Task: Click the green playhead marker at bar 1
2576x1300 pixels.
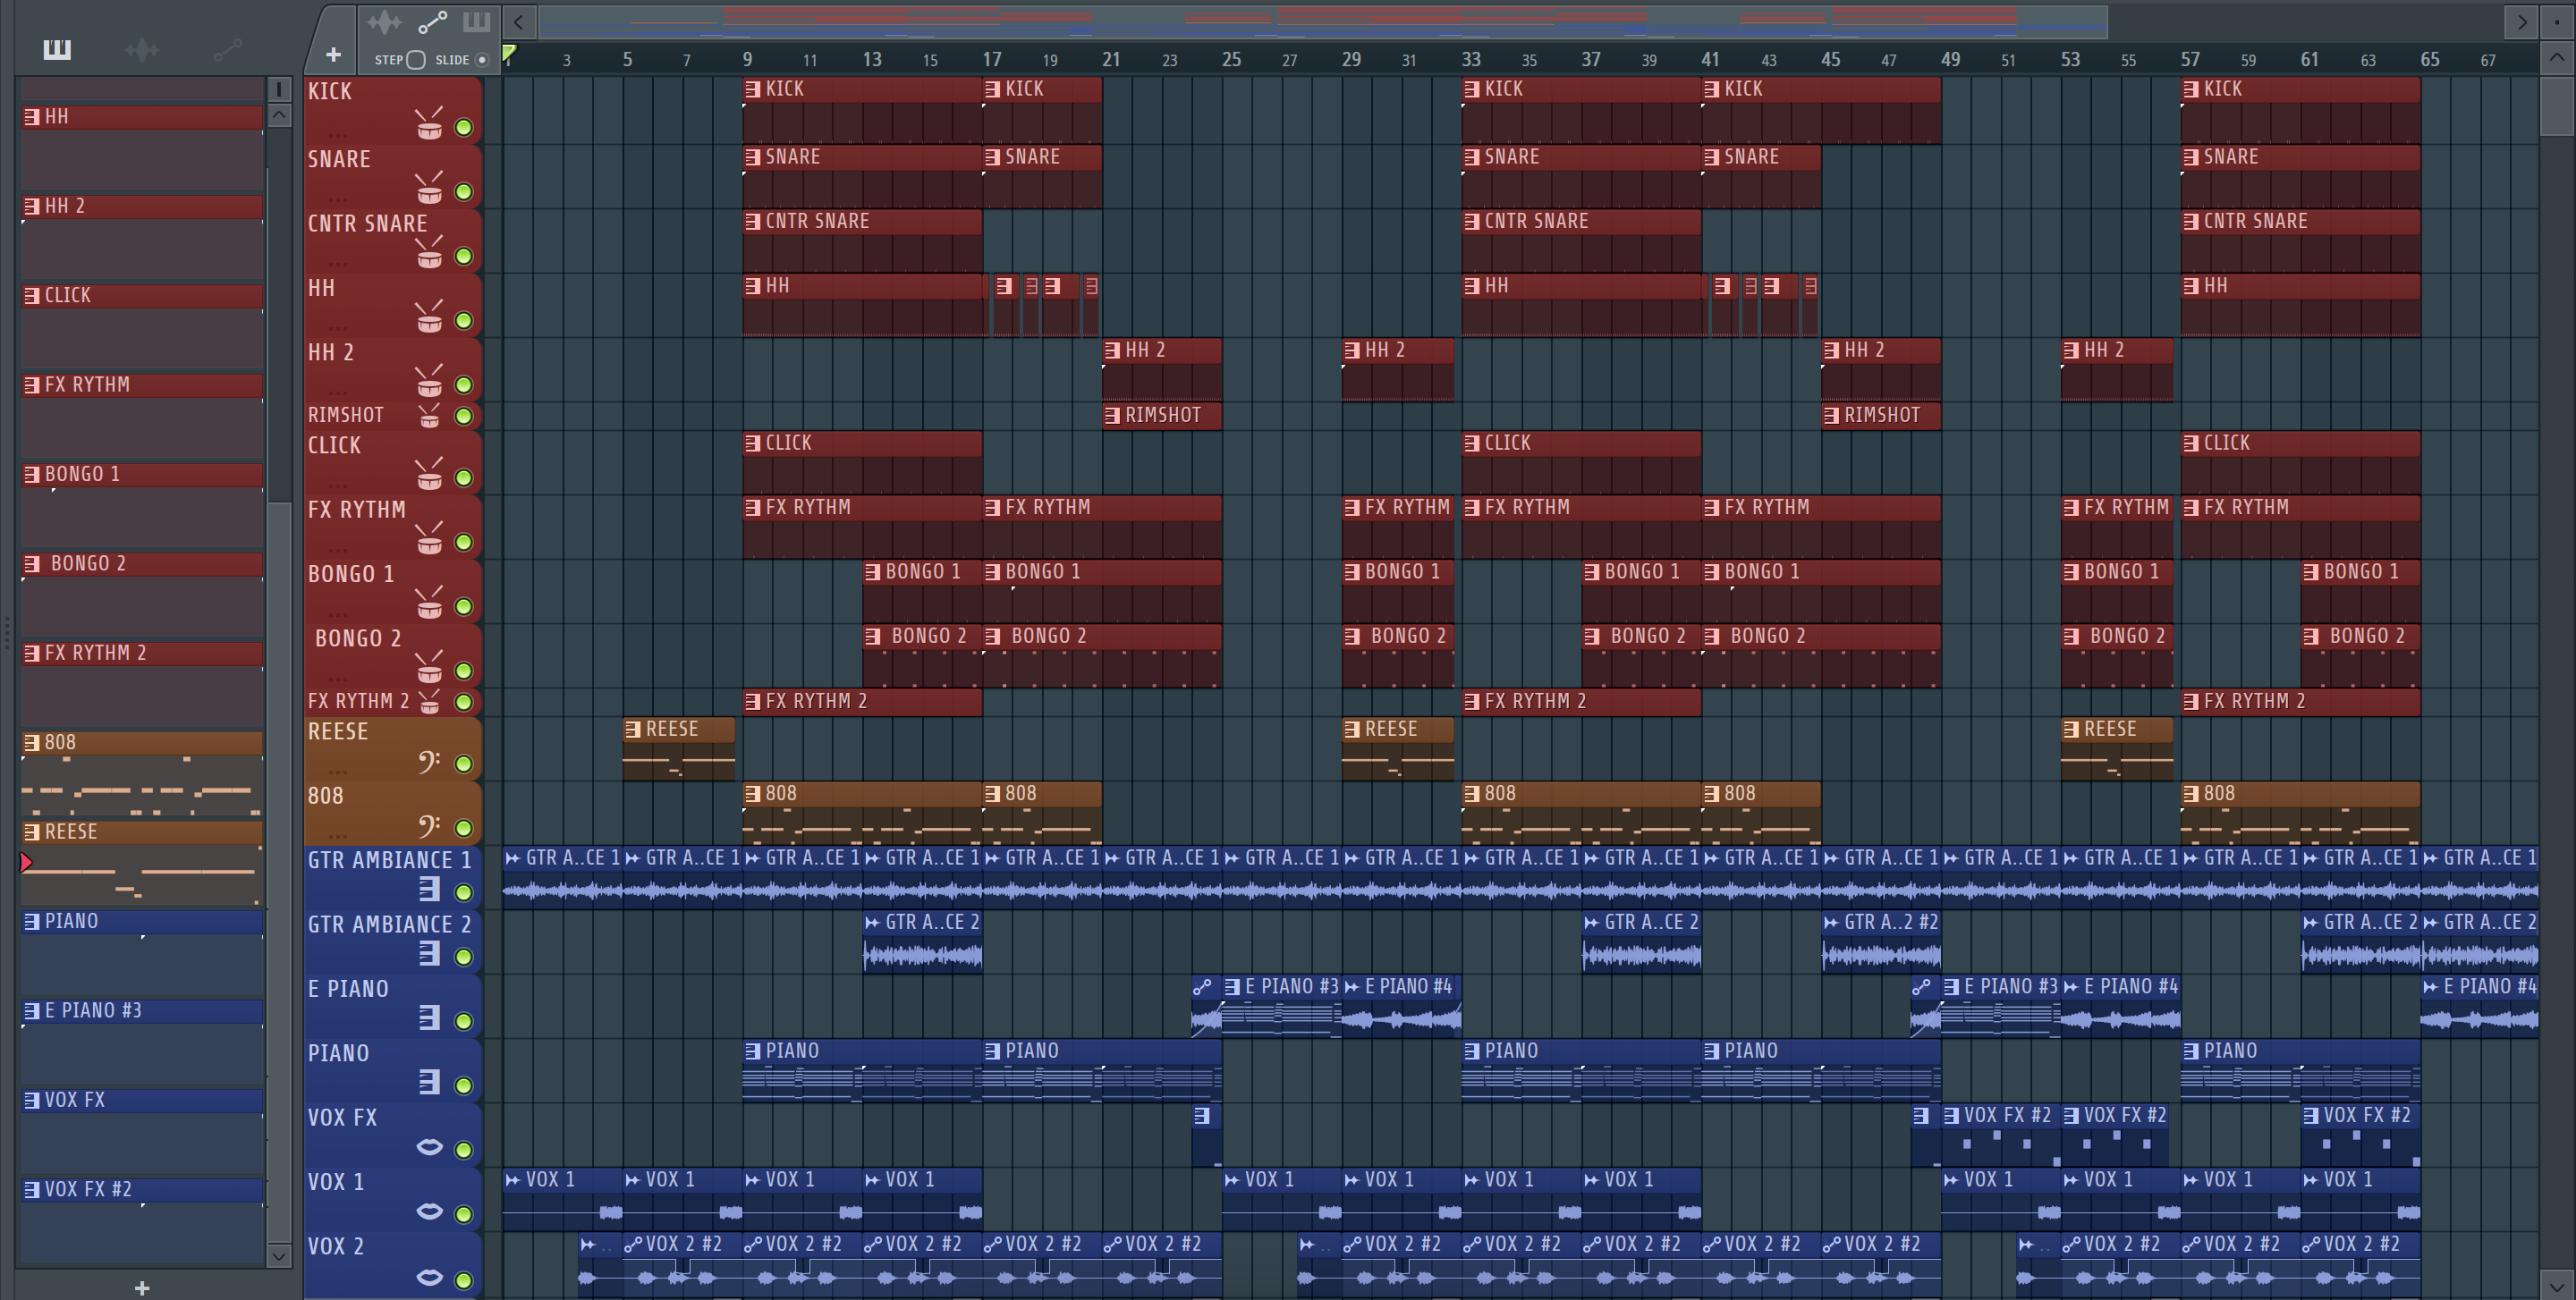Action: pyautogui.click(x=509, y=53)
